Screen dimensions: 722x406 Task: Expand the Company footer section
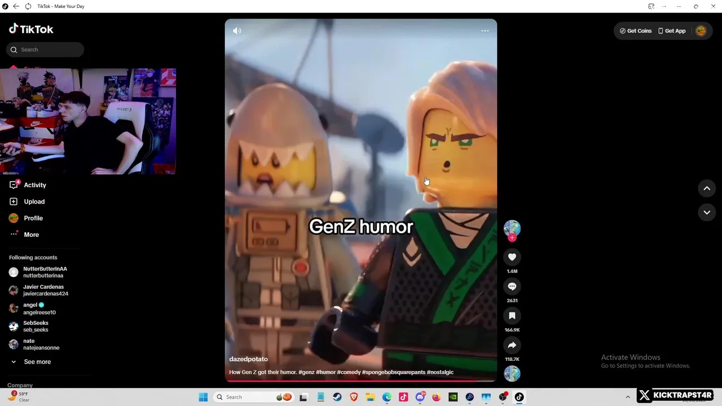(20, 385)
